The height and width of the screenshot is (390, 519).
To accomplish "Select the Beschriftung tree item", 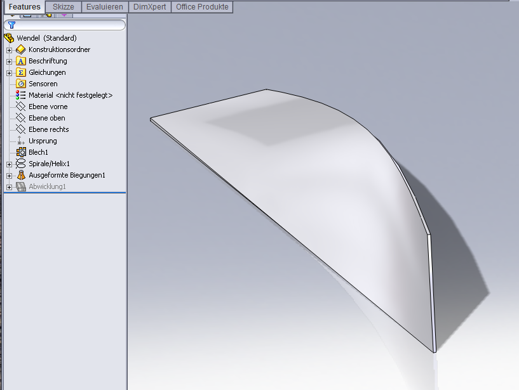I will click(48, 61).
